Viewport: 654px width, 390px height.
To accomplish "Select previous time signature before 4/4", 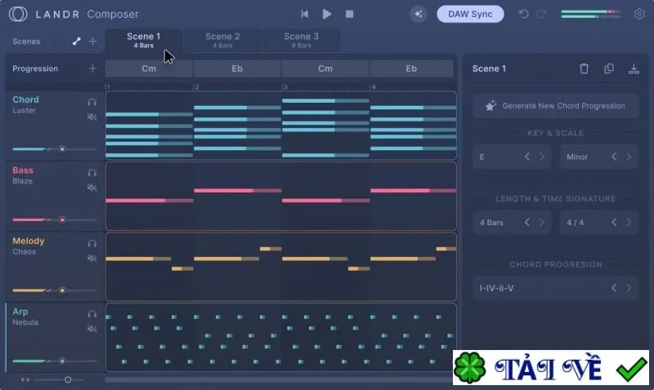I will [x=614, y=222].
